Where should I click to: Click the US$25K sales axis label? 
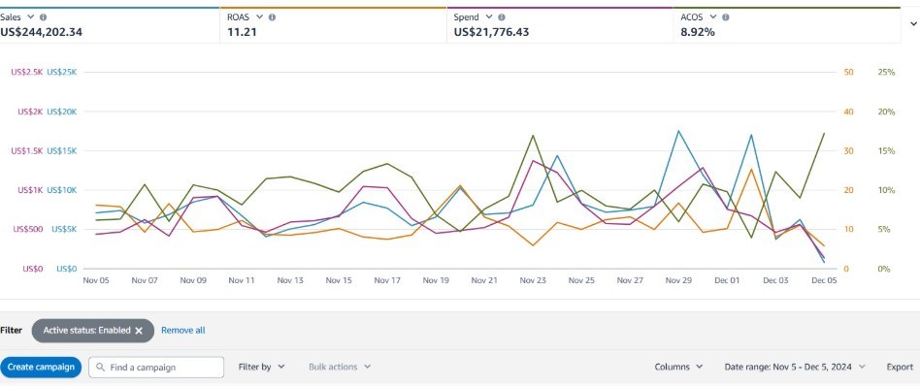click(x=61, y=72)
